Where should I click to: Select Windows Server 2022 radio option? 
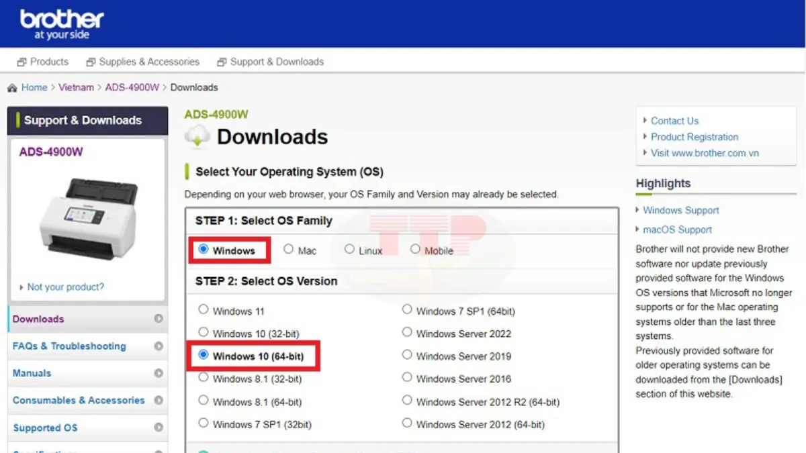(x=407, y=332)
